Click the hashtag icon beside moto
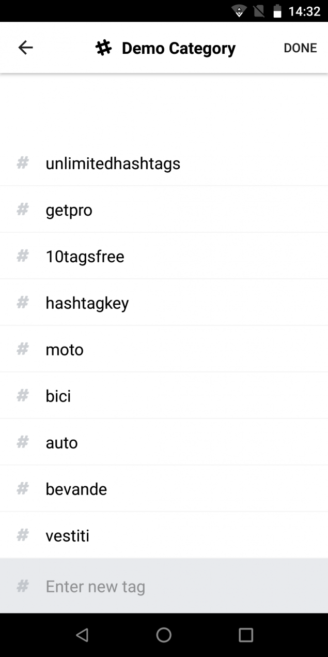Image resolution: width=328 pixels, height=657 pixels. pos(22,349)
